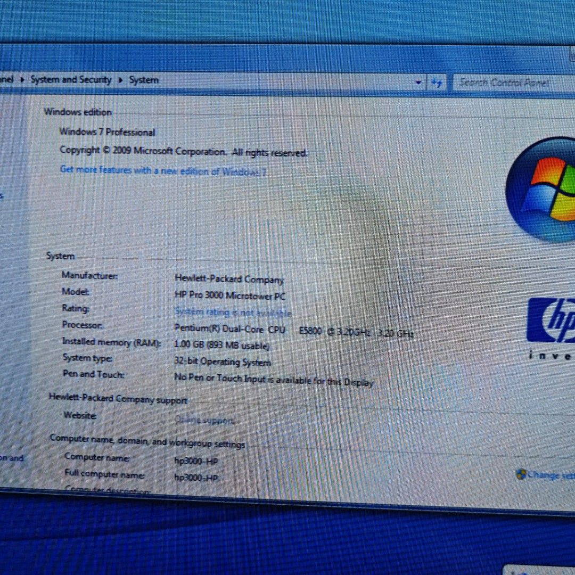Expand arrow before System breadcrumb
The height and width of the screenshot is (575, 575).
tap(120, 80)
